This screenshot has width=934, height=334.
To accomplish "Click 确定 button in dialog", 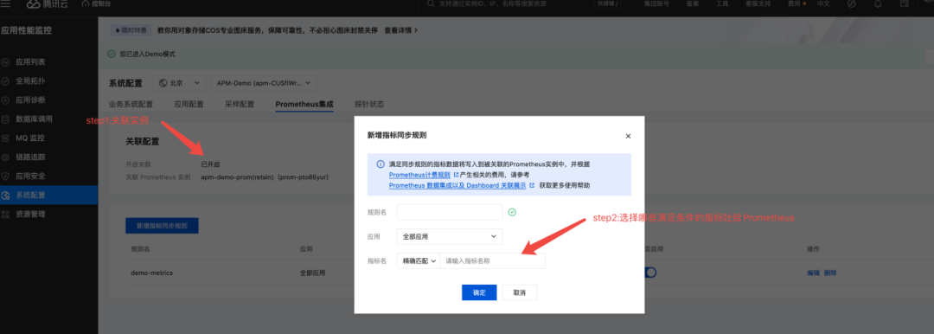I will pyautogui.click(x=479, y=292).
